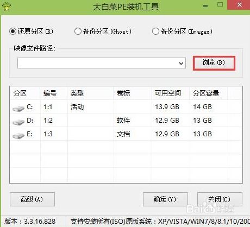Open file browser with 浏览(B) button
Viewport: 250px width, 227px height.
tap(214, 63)
